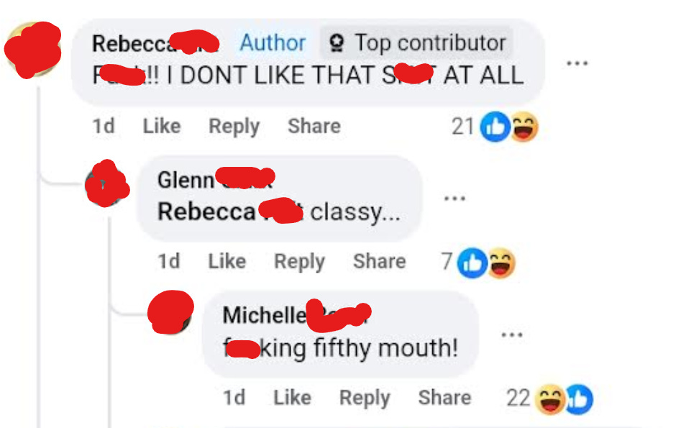
Task: Click the thumbs-up reaction icon beside 21
Action: [x=495, y=127]
